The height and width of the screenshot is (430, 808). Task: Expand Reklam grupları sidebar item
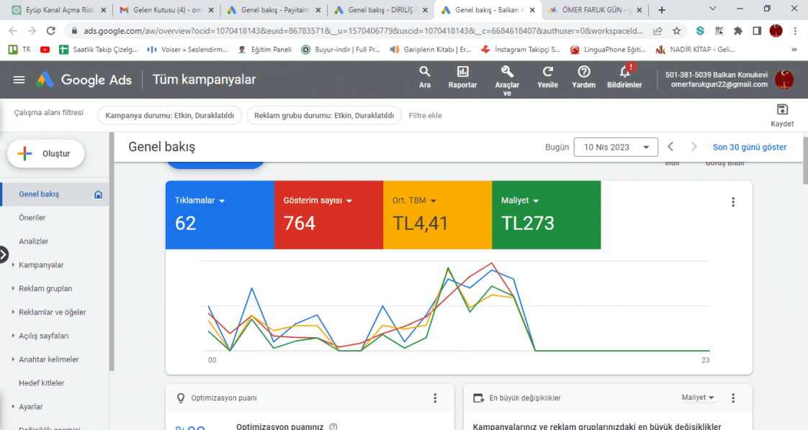13,288
